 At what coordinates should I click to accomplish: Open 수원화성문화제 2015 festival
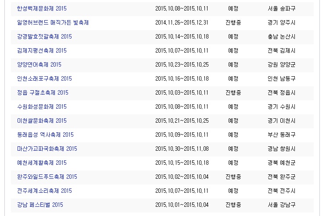pyautogui.click(x=42, y=106)
